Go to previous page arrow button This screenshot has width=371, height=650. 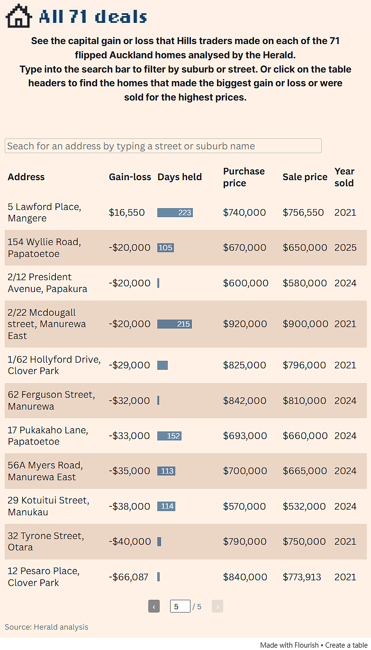coord(154,606)
